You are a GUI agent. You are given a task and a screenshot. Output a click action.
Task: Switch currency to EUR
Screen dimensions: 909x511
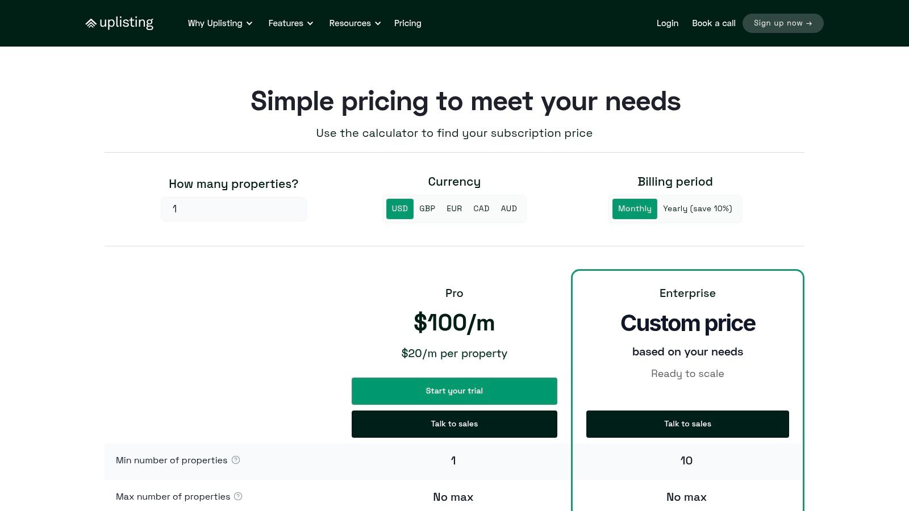click(454, 209)
